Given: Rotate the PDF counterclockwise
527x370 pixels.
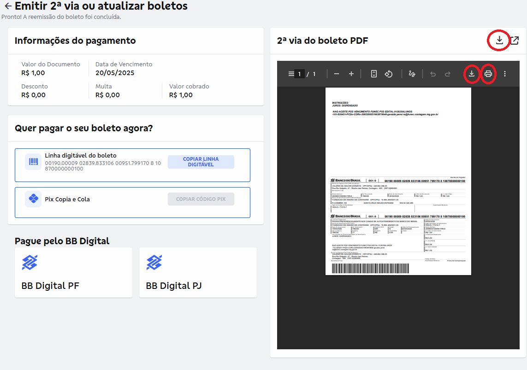Looking at the screenshot, I should pos(388,74).
